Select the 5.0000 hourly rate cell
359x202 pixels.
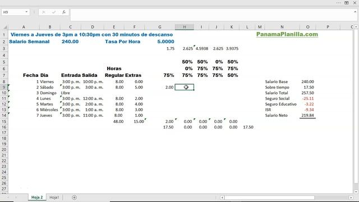[x=165, y=42]
